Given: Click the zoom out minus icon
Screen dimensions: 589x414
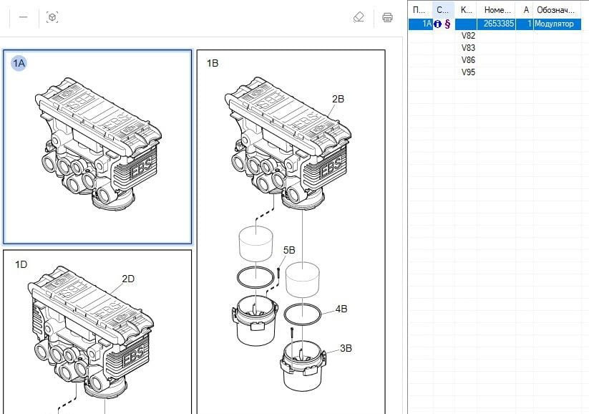Looking at the screenshot, I should [x=23, y=17].
